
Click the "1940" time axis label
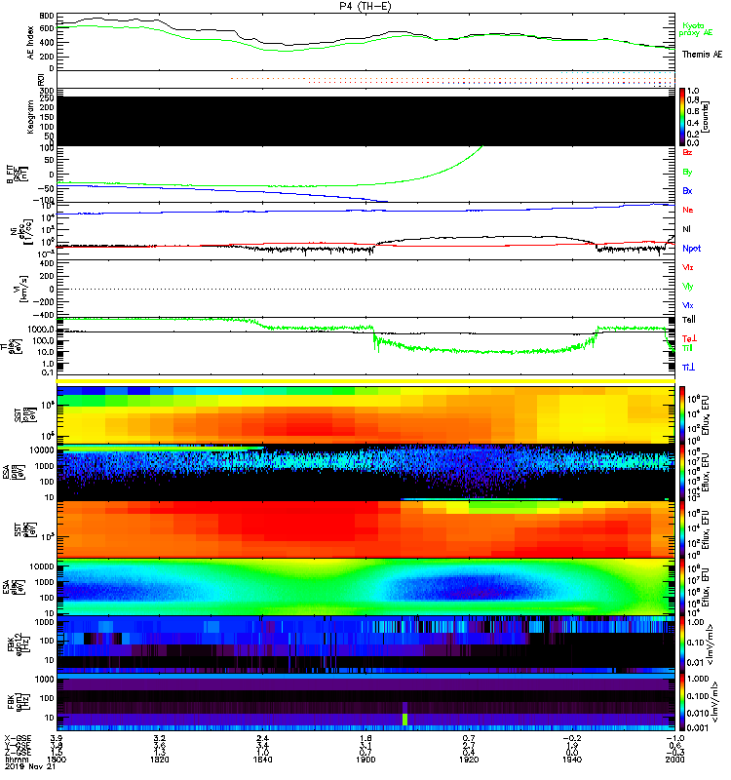coord(572,760)
